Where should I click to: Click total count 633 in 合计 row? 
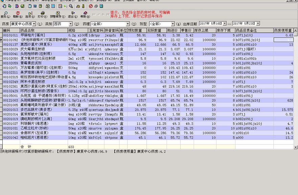(x=78, y=147)
